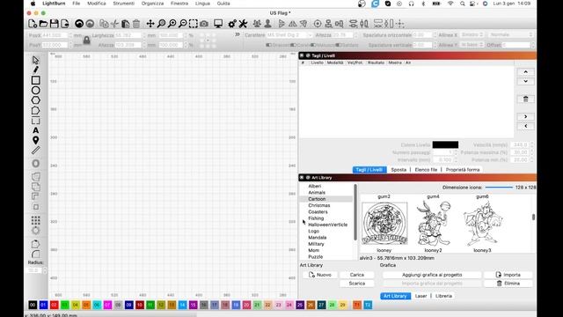
Task: Toggle the Saldato switch
Action: [338, 45]
